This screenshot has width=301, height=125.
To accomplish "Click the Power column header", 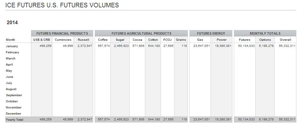I will [222, 40].
